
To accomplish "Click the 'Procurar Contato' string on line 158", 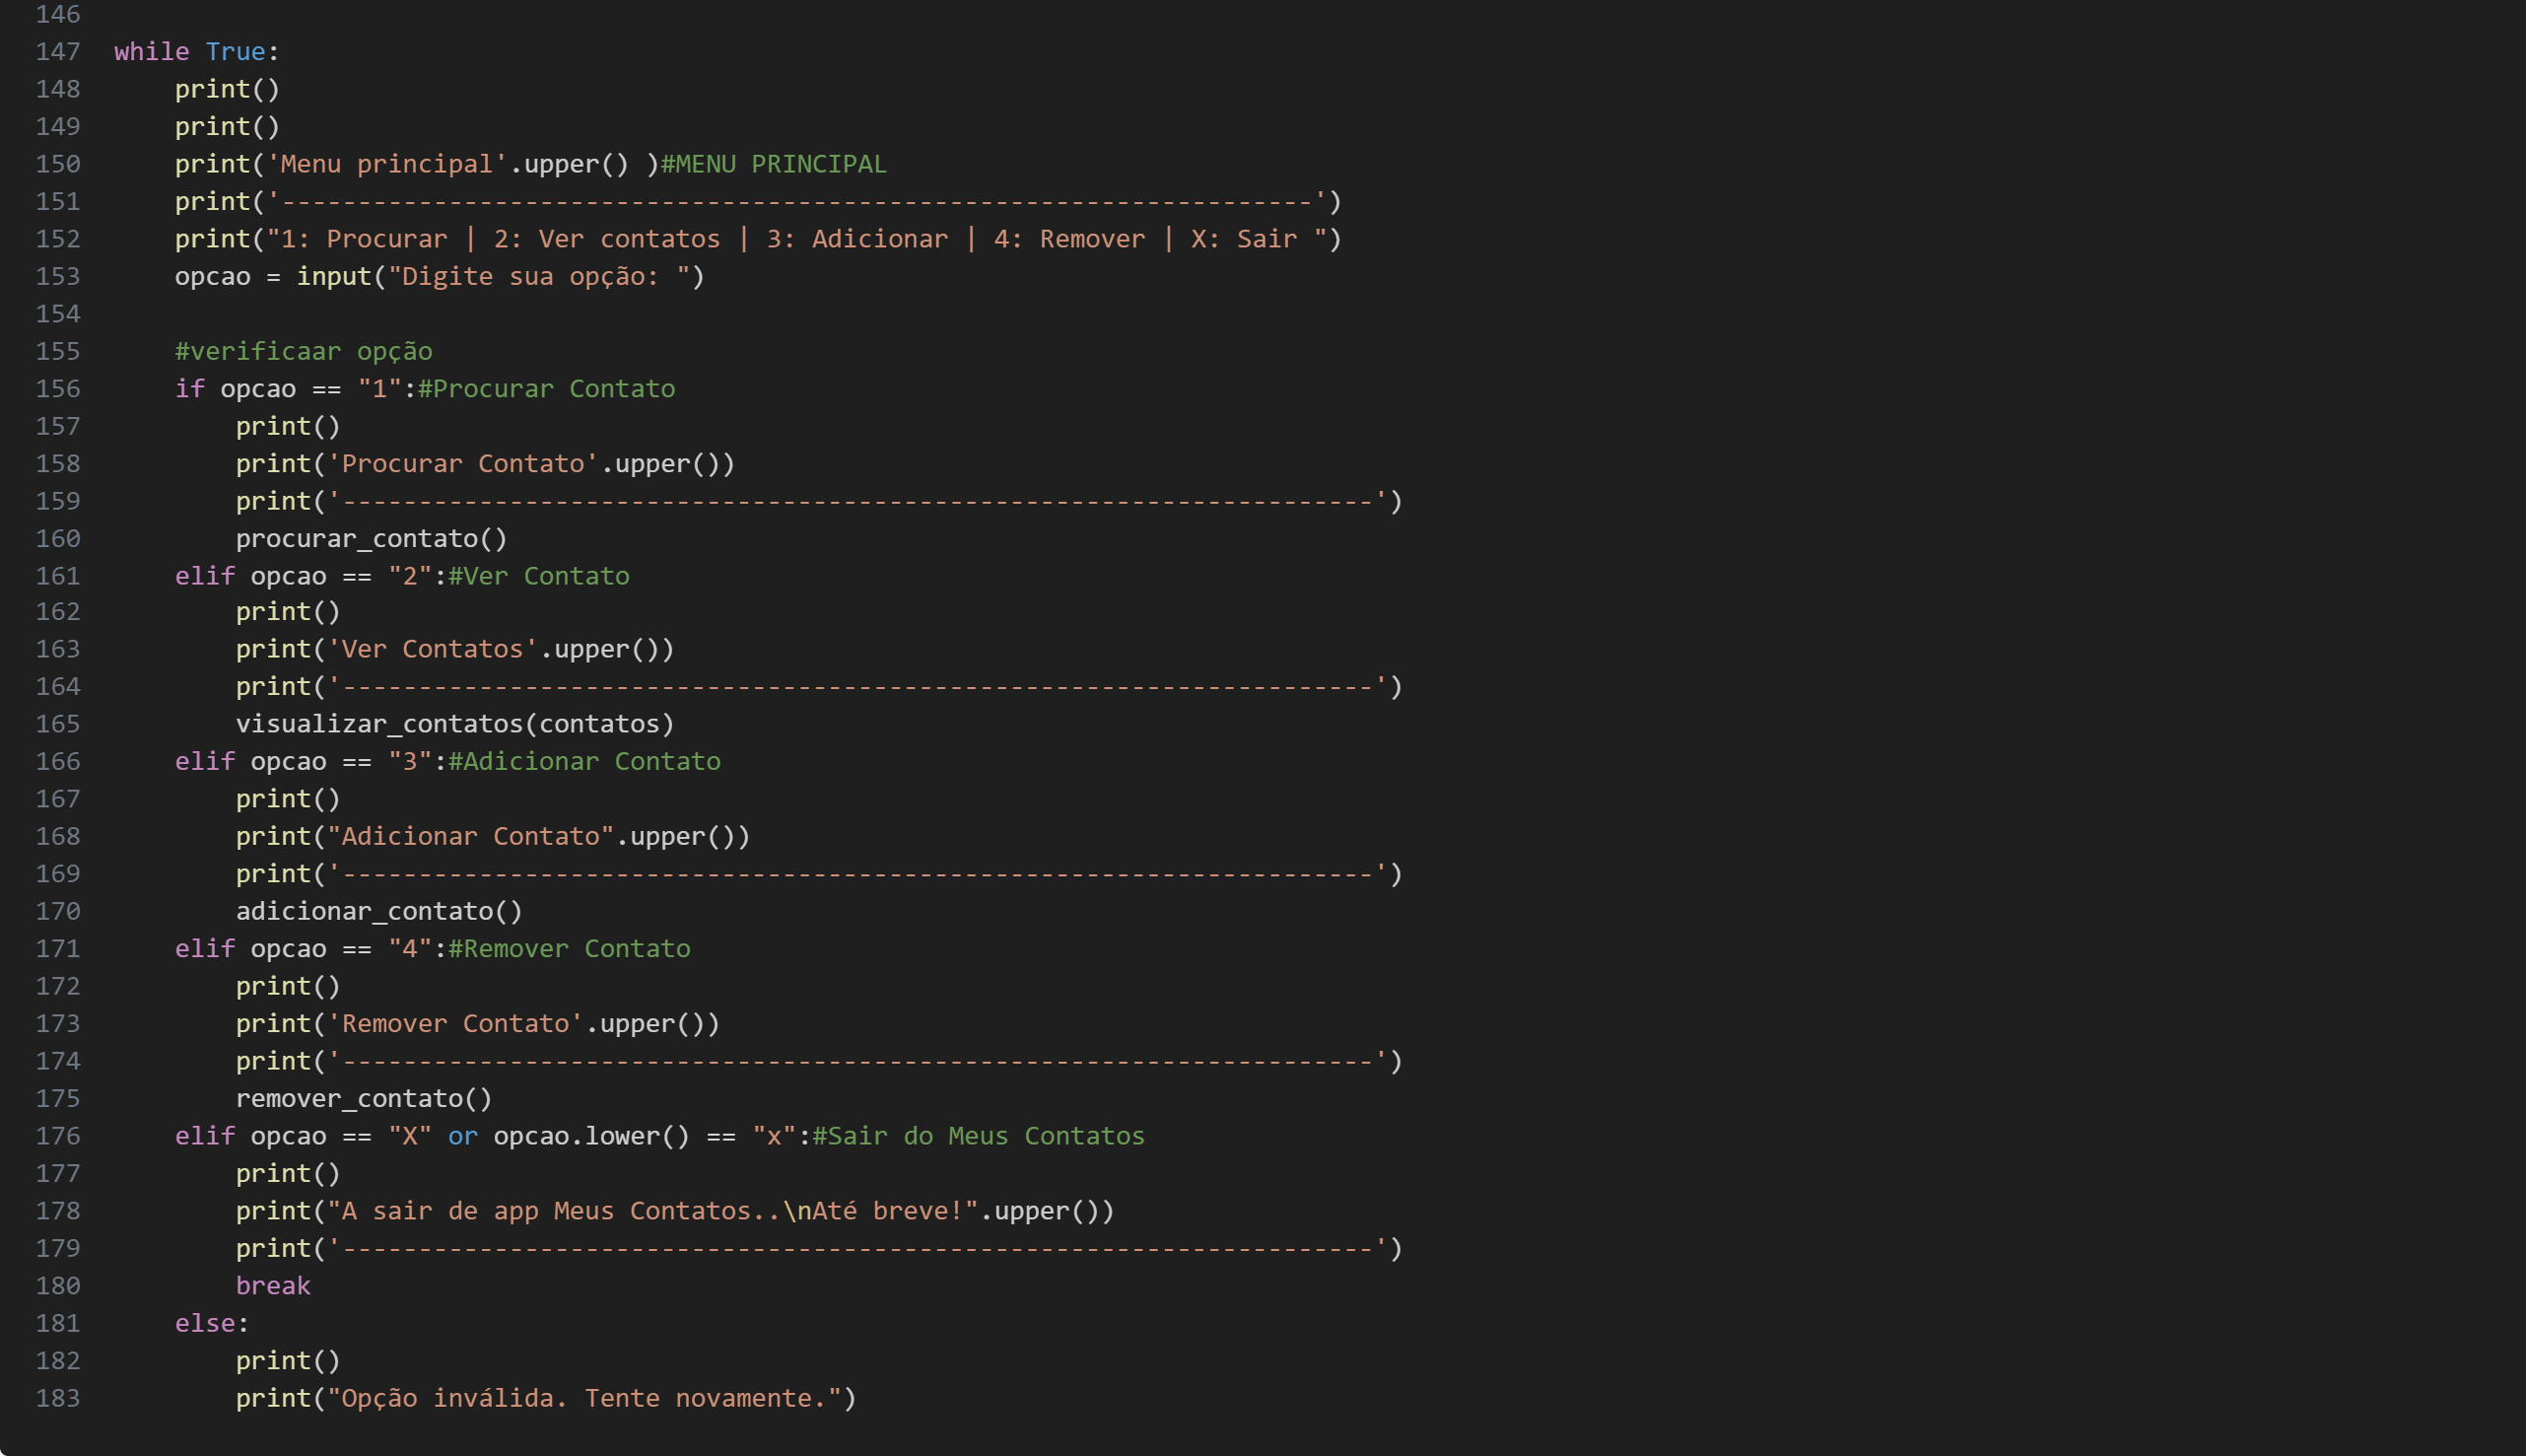I will point(463,464).
